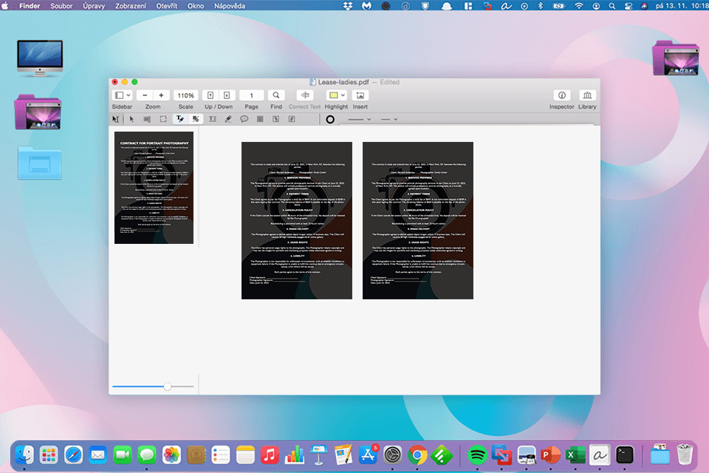Open the Okno menu
The height and width of the screenshot is (473, 709).
point(196,6)
